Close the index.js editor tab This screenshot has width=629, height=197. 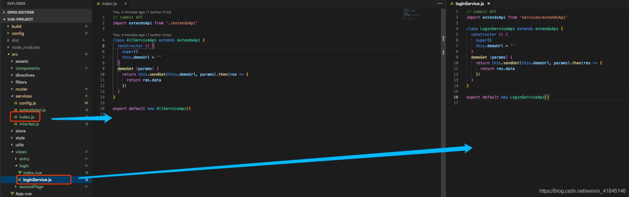click(125, 4)
